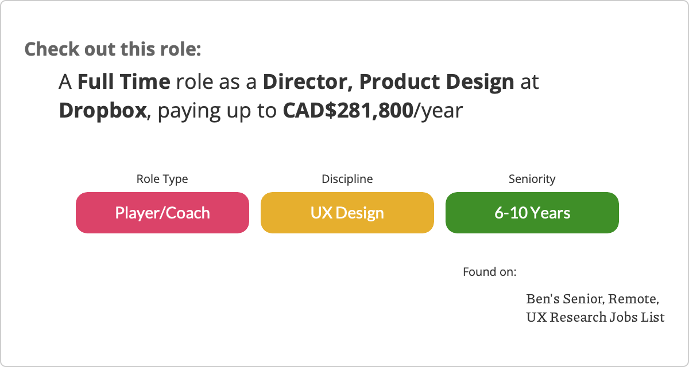Click the bold "Dropbox" company name
The height and width of the screenshot is (367, 689).
[x=103, y=110]
